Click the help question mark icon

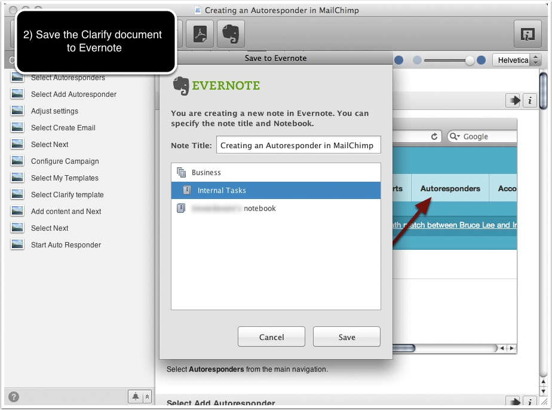14,397
